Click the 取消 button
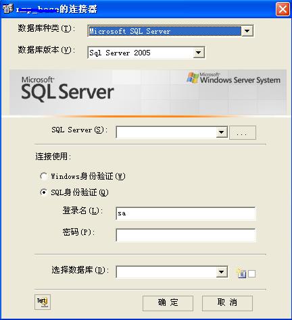Viewport: 292px width, 320px height. point(227,303)
